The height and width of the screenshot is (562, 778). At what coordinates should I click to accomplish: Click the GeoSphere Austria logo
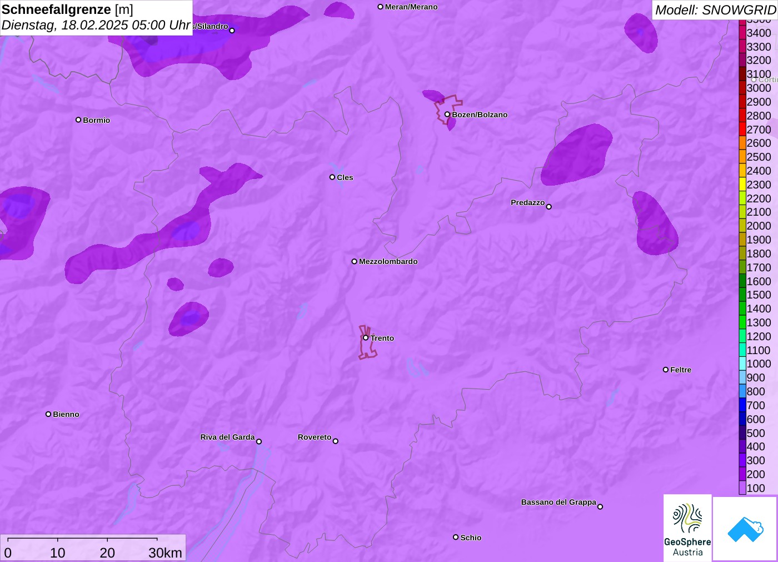(x=687, y=528)
